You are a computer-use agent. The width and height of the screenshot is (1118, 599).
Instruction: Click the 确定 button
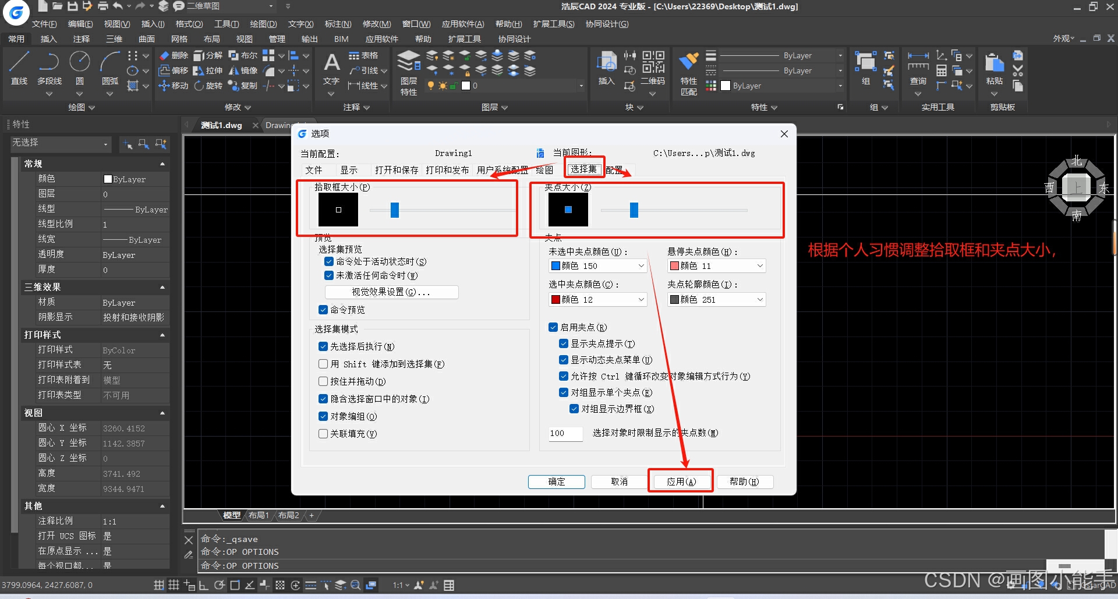pos(557,482)
